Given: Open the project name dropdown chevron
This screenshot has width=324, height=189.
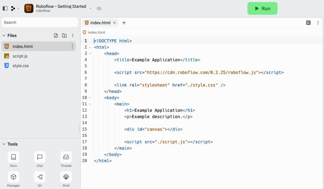Looking at the screenshot, I should coord(90,8).
